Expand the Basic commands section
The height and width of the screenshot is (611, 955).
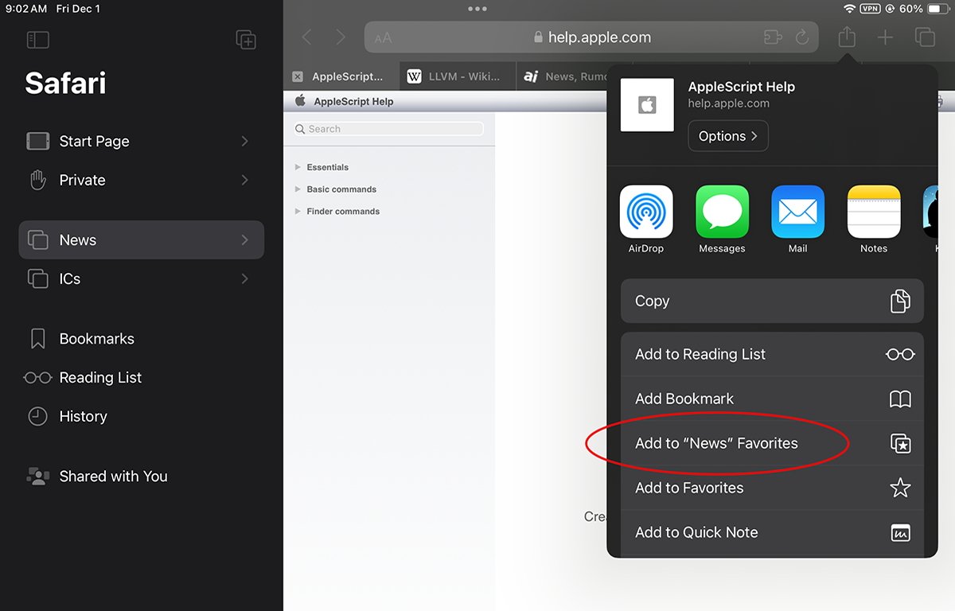(x=298, y=189)
